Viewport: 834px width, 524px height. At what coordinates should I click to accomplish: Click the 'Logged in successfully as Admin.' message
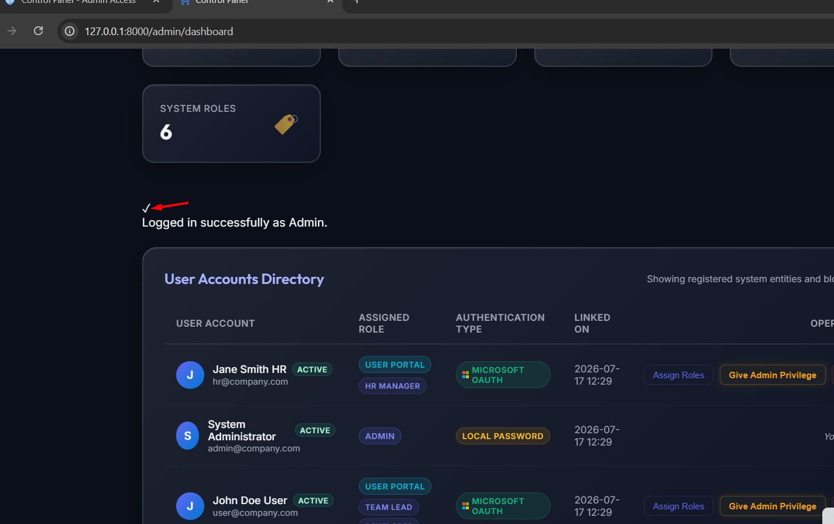coord(235,223)
